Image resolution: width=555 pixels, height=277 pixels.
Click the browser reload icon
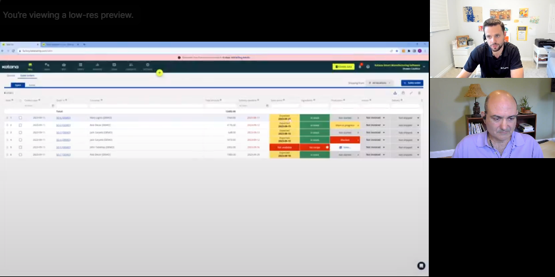(13, 51)
